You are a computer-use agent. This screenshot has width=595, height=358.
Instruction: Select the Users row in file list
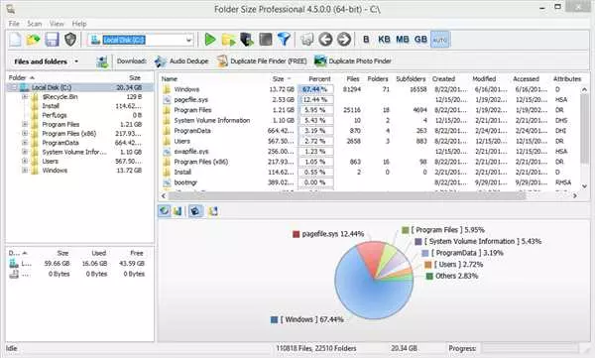(x=370, y=141)
